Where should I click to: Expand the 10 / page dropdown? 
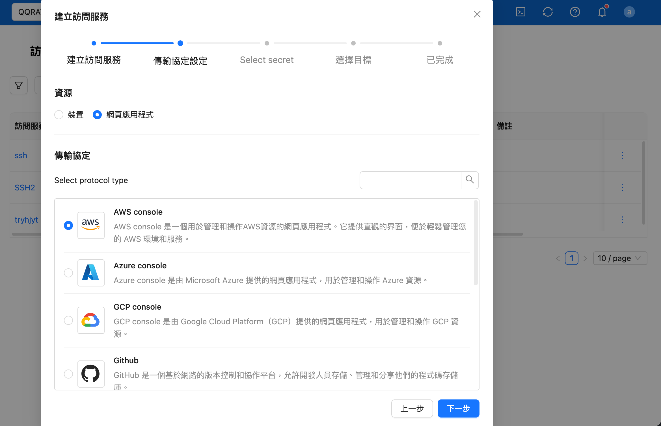click(620, 258)
